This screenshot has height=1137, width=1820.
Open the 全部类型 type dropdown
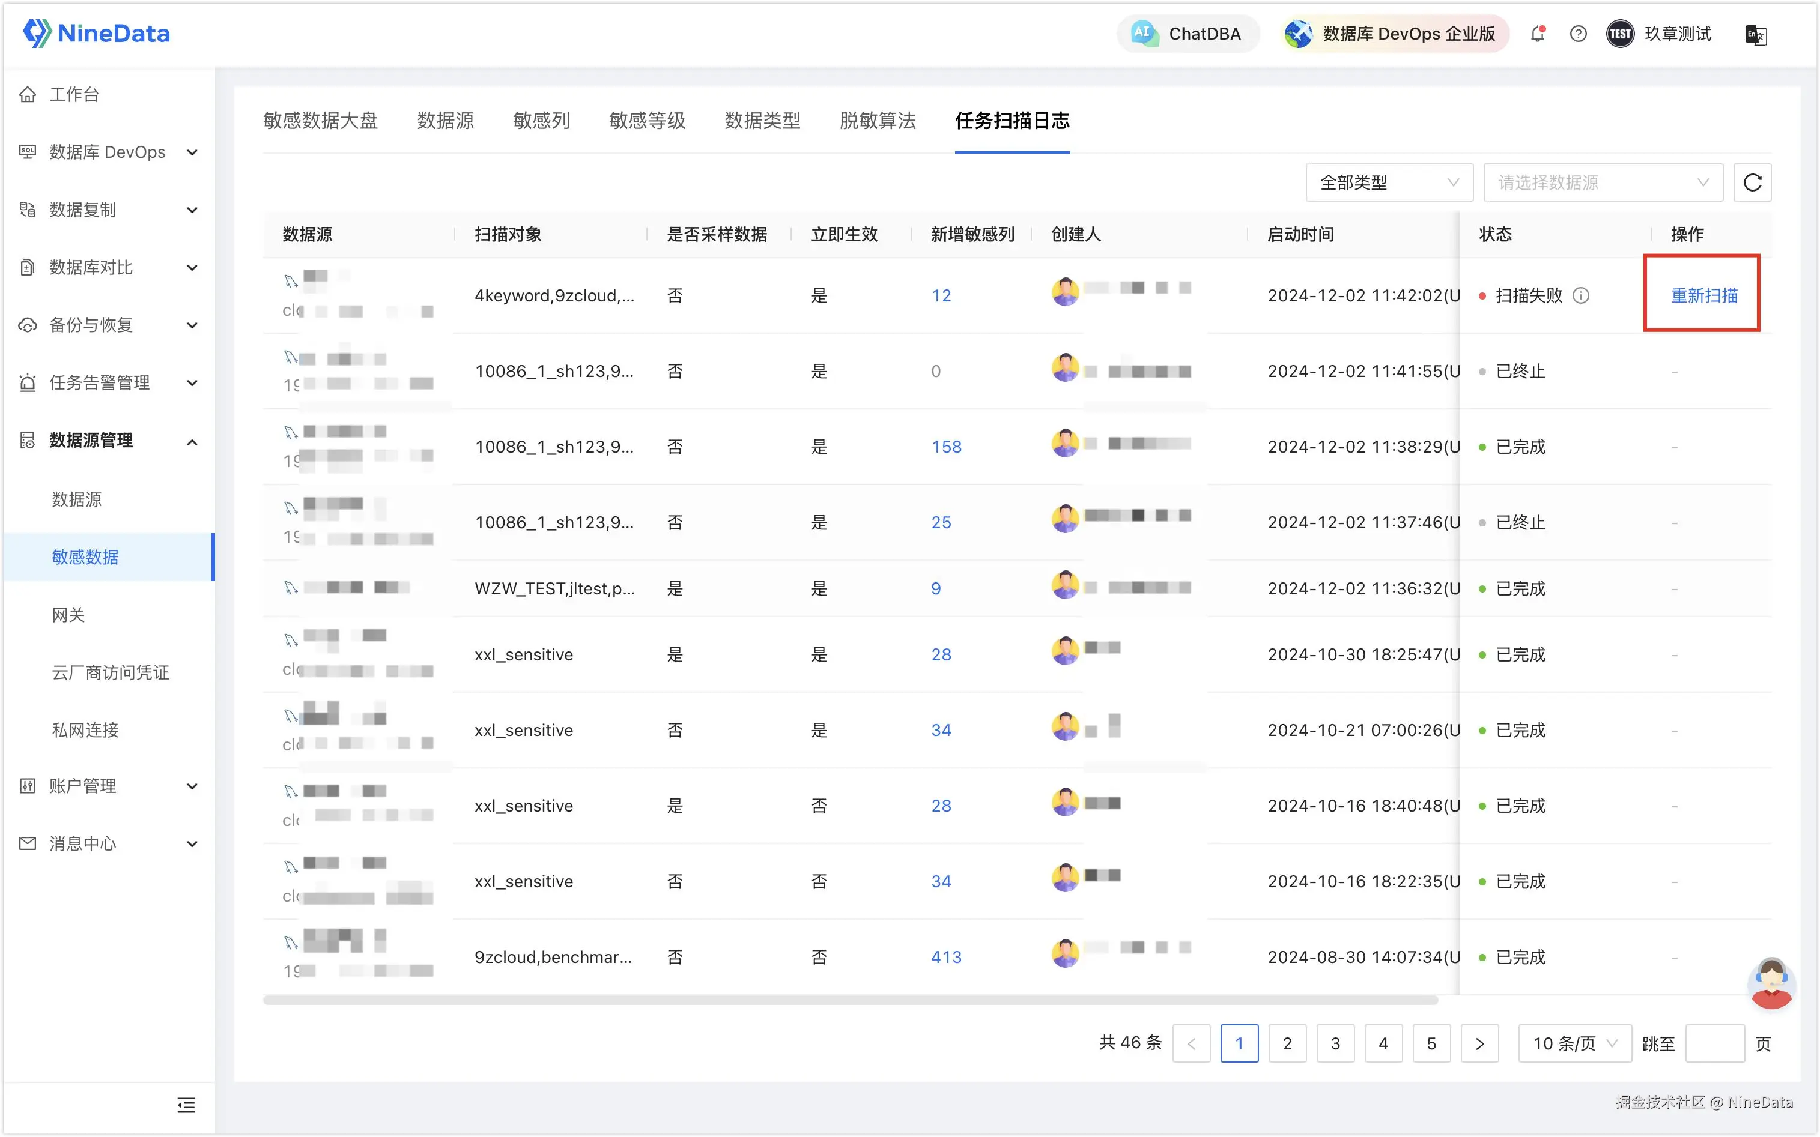pos(1388,182)
